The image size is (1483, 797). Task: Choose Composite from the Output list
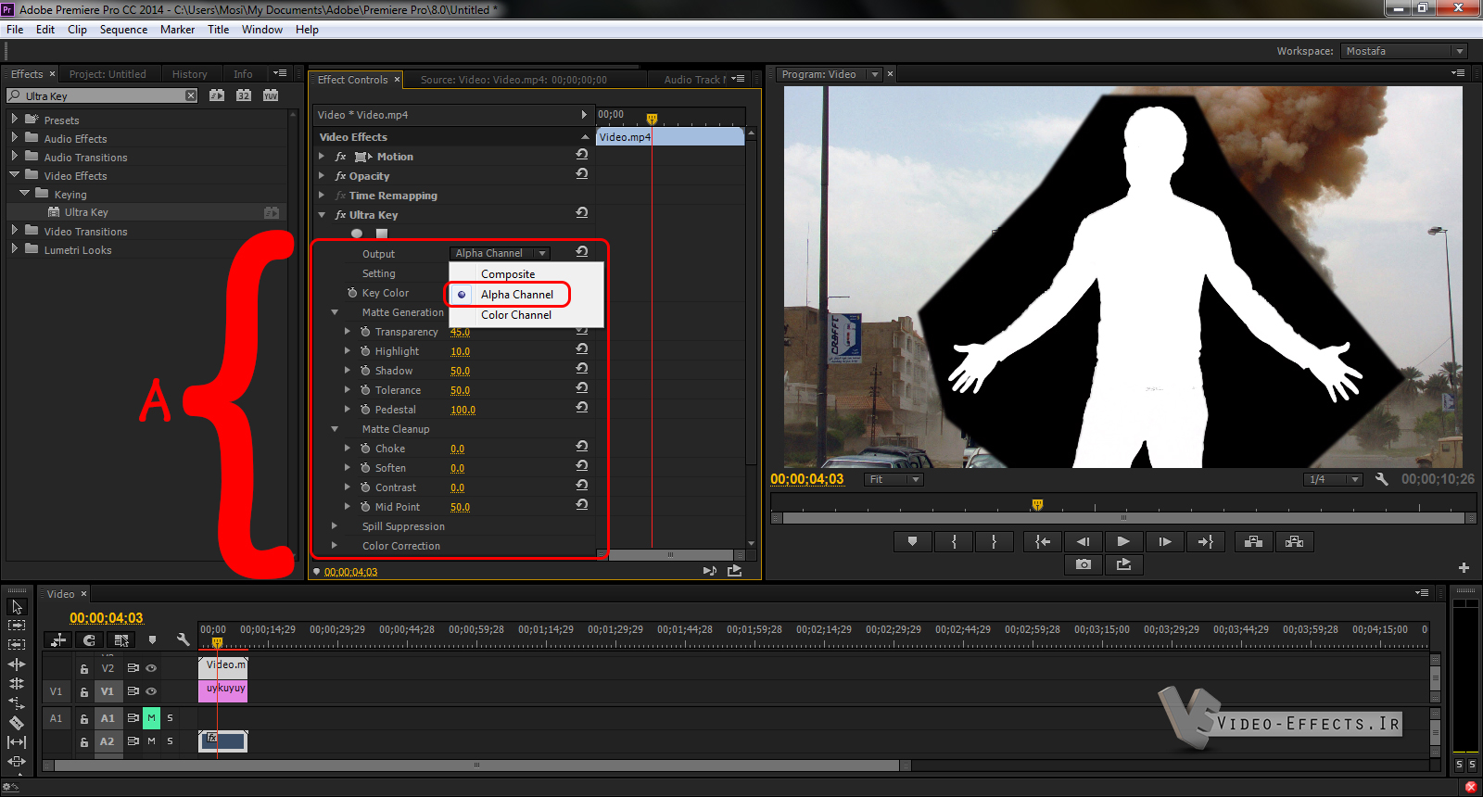point(508,274)
